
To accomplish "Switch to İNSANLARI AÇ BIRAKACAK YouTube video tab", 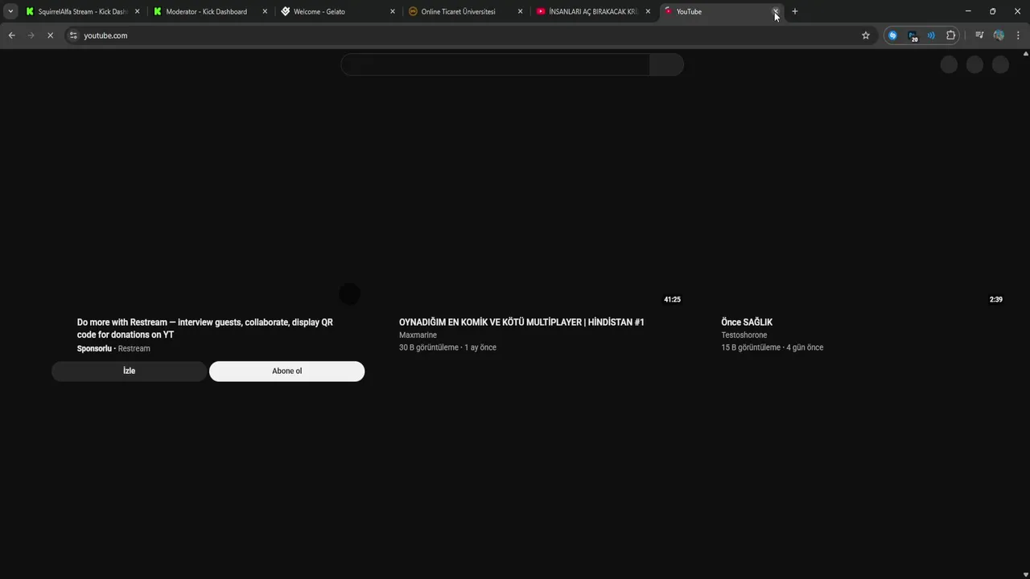I will (594, 11).
